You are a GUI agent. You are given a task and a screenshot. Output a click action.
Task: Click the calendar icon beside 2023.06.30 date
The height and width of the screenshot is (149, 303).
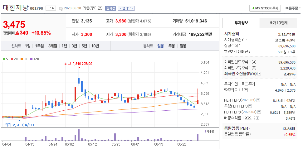[x=61, y=8]
